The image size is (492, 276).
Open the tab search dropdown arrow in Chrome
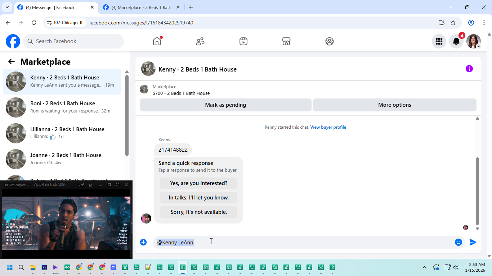[x=7, y=7]
